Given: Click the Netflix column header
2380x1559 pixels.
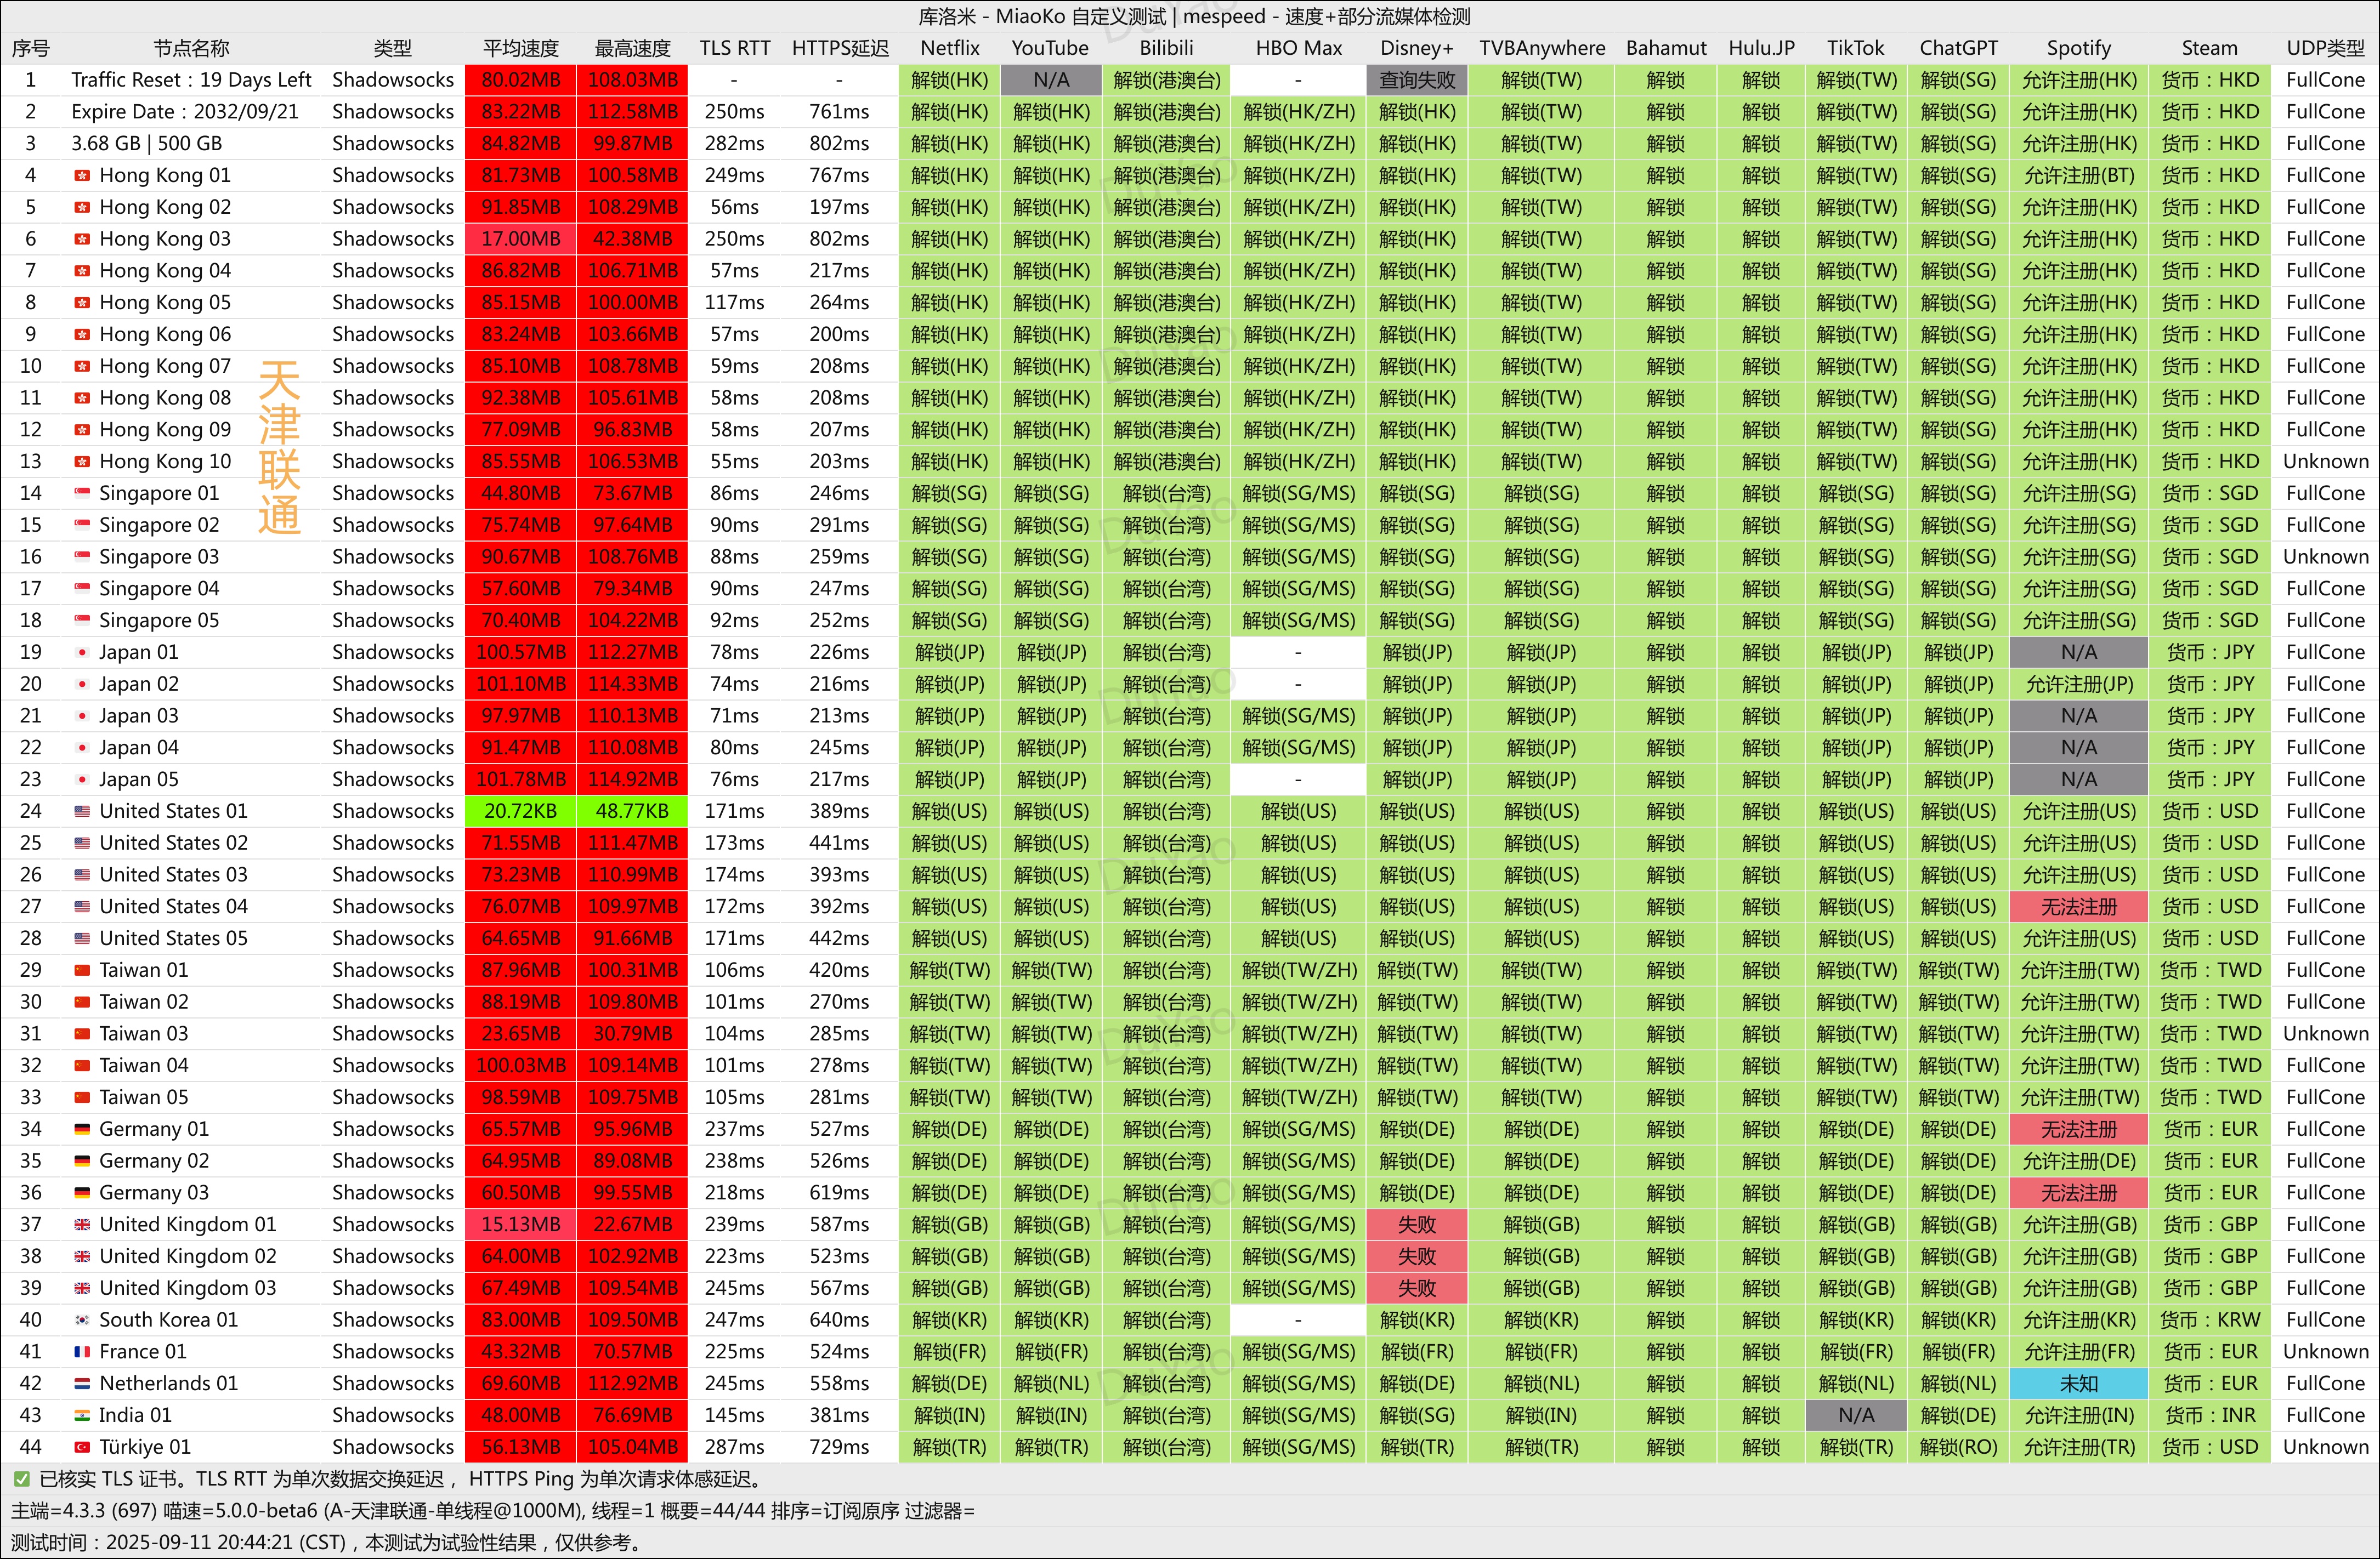Looking at the screenshot, I should pos(949,48).
